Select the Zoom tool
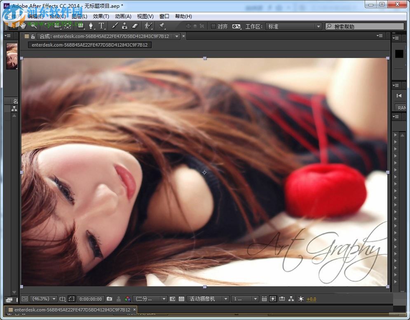The height and width of the screenshot is (320, 410). [x=33, y=26]
